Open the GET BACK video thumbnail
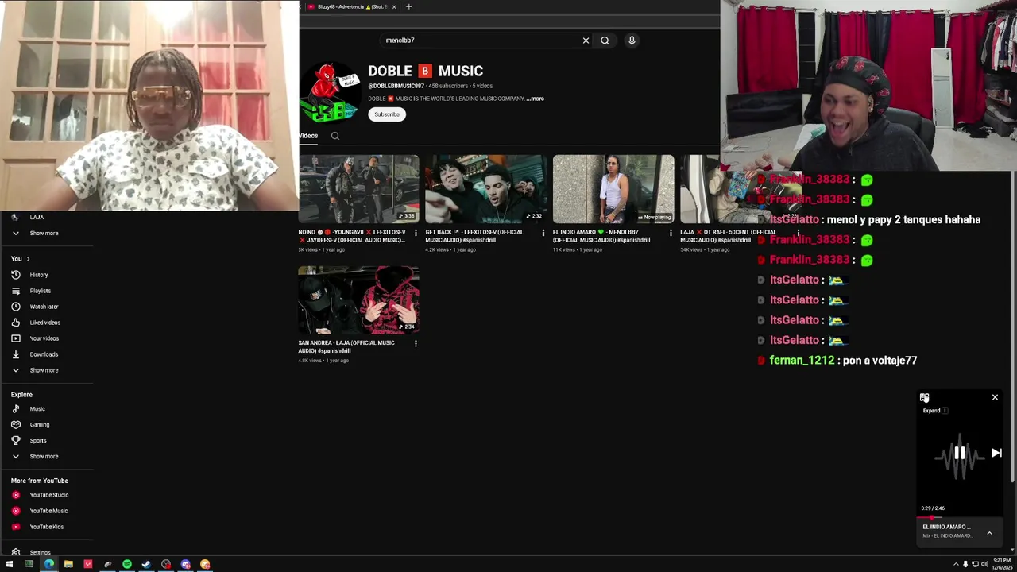 485,189
